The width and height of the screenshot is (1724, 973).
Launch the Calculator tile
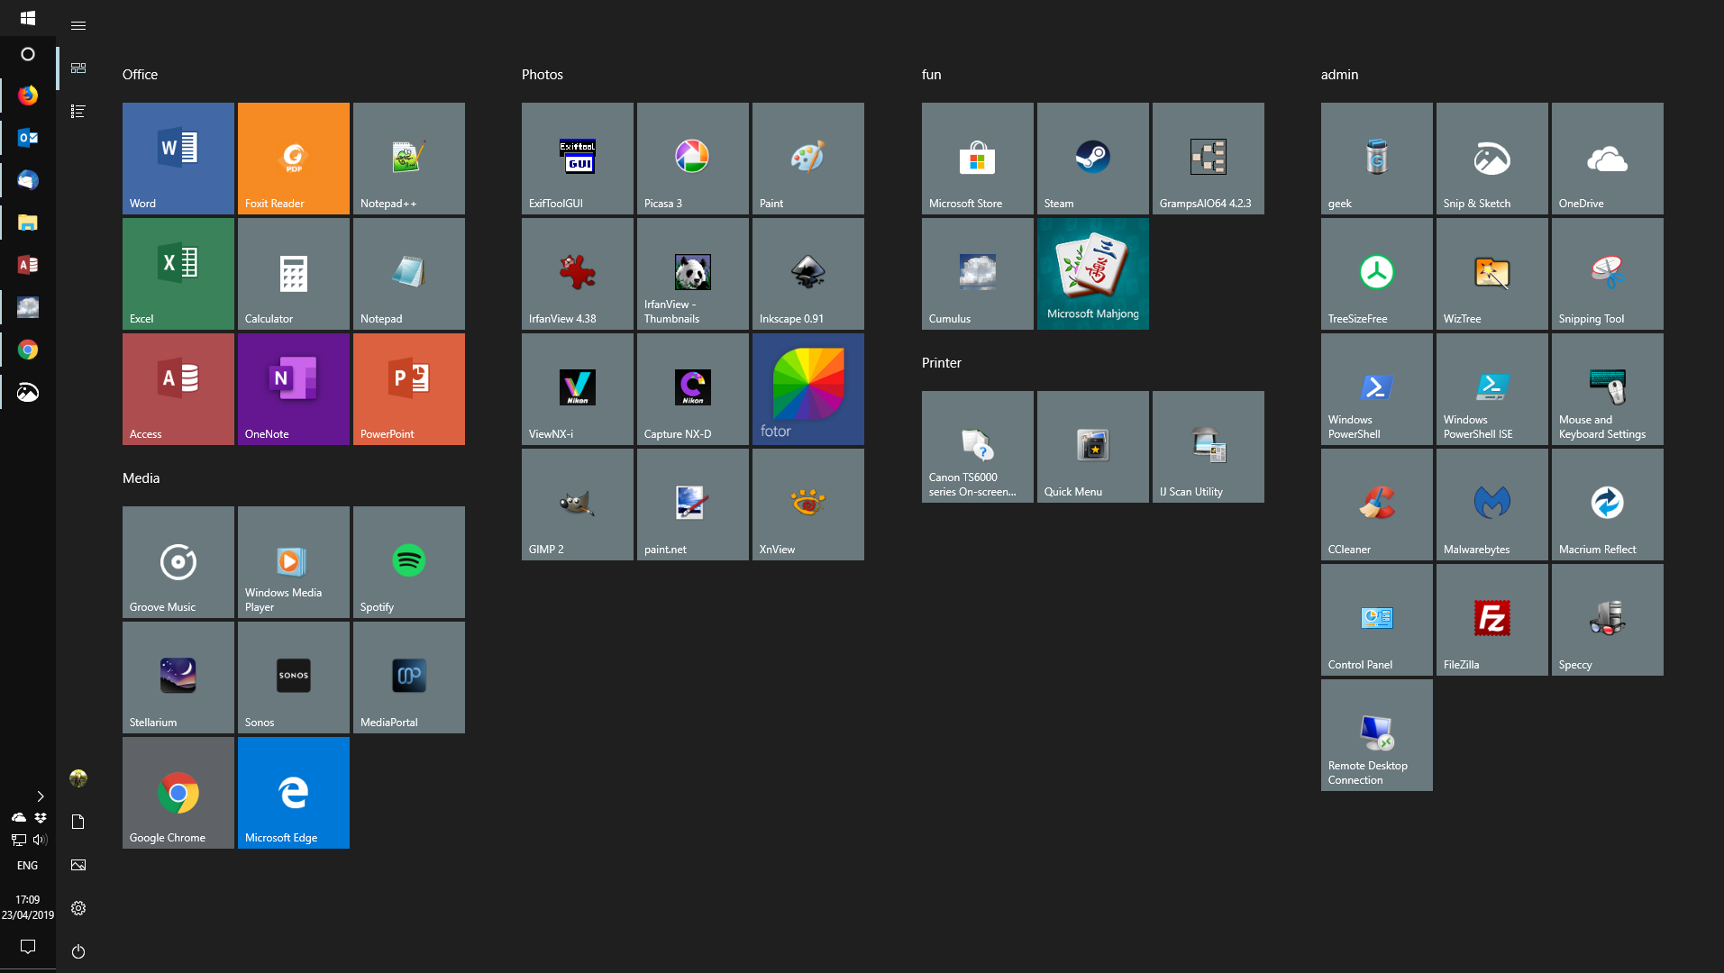tap(294, 274)
